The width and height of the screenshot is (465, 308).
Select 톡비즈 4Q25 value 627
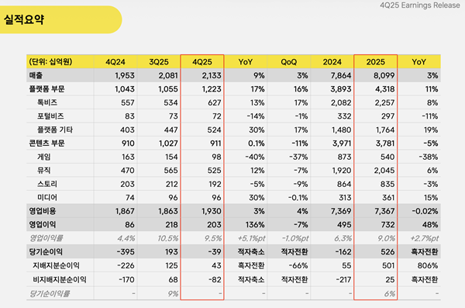pyautogui.click(x=215, y=102)
